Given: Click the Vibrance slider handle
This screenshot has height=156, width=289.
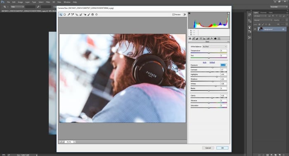Looking at the screenshot, I should coord(209,103).
